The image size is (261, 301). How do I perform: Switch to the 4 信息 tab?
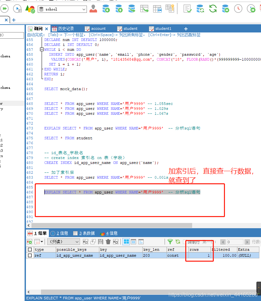pyautogui.click(x=109, y=233)
